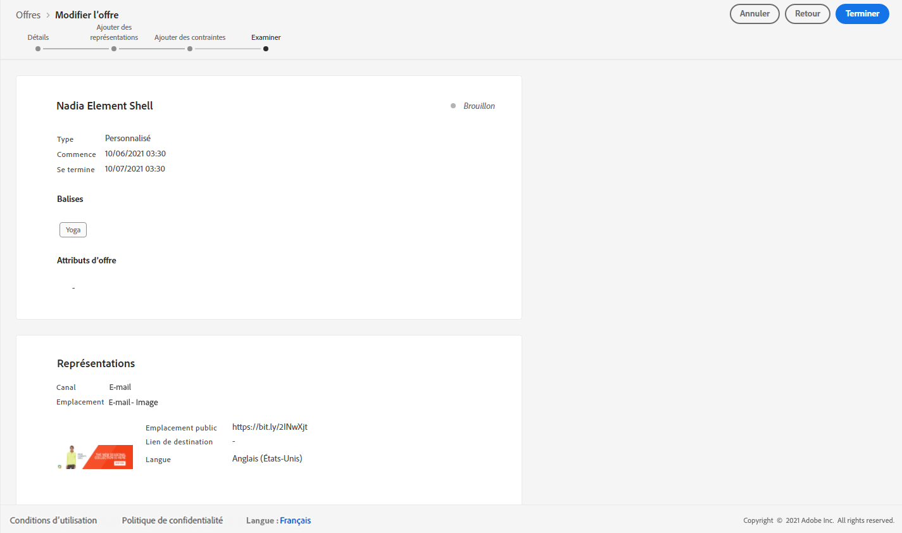Open Politique de confidentialité link
The height and width of the screenshot is (533, 902).
(x=172, y=520)
